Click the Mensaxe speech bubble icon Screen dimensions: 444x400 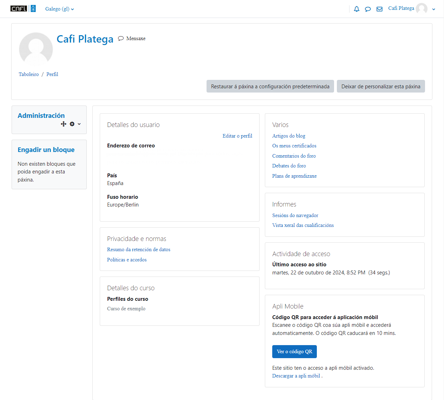tap(121, 38)
